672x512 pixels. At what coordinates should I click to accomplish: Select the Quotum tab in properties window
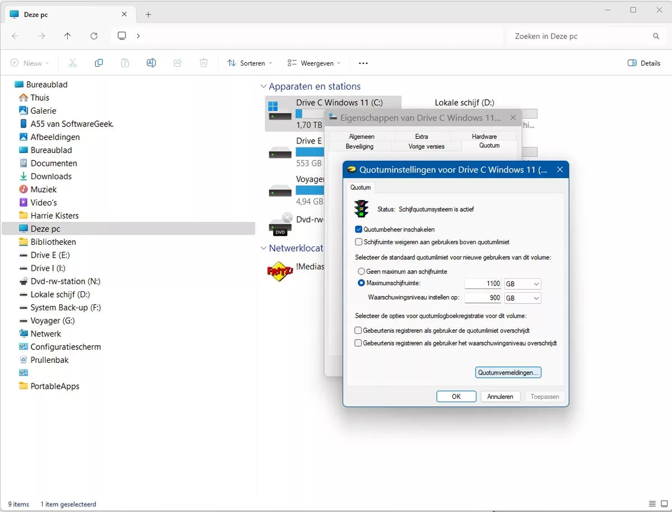pos(489,146)
